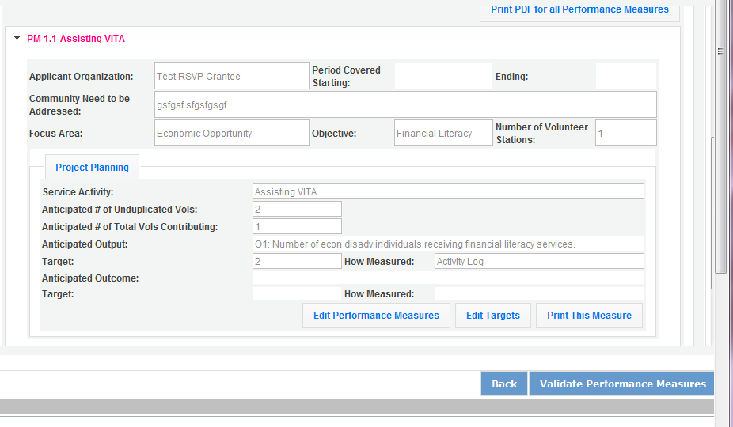Validate Performance Measures
The image size is (733, 427).
pyautogui.click(x=622, y=384)
